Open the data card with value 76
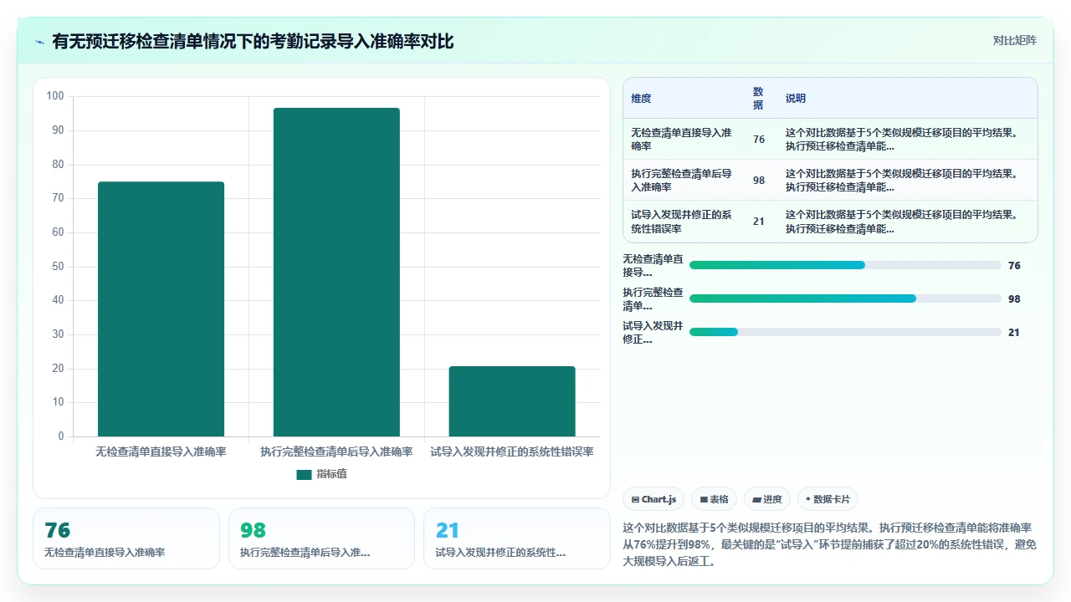 coord(126,538)
